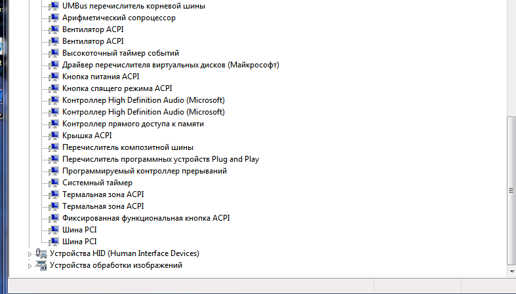Highlight the Программируемый контроллер прерываний entry
The height and width of the screenshot is (294, 516).
[144, 171]
